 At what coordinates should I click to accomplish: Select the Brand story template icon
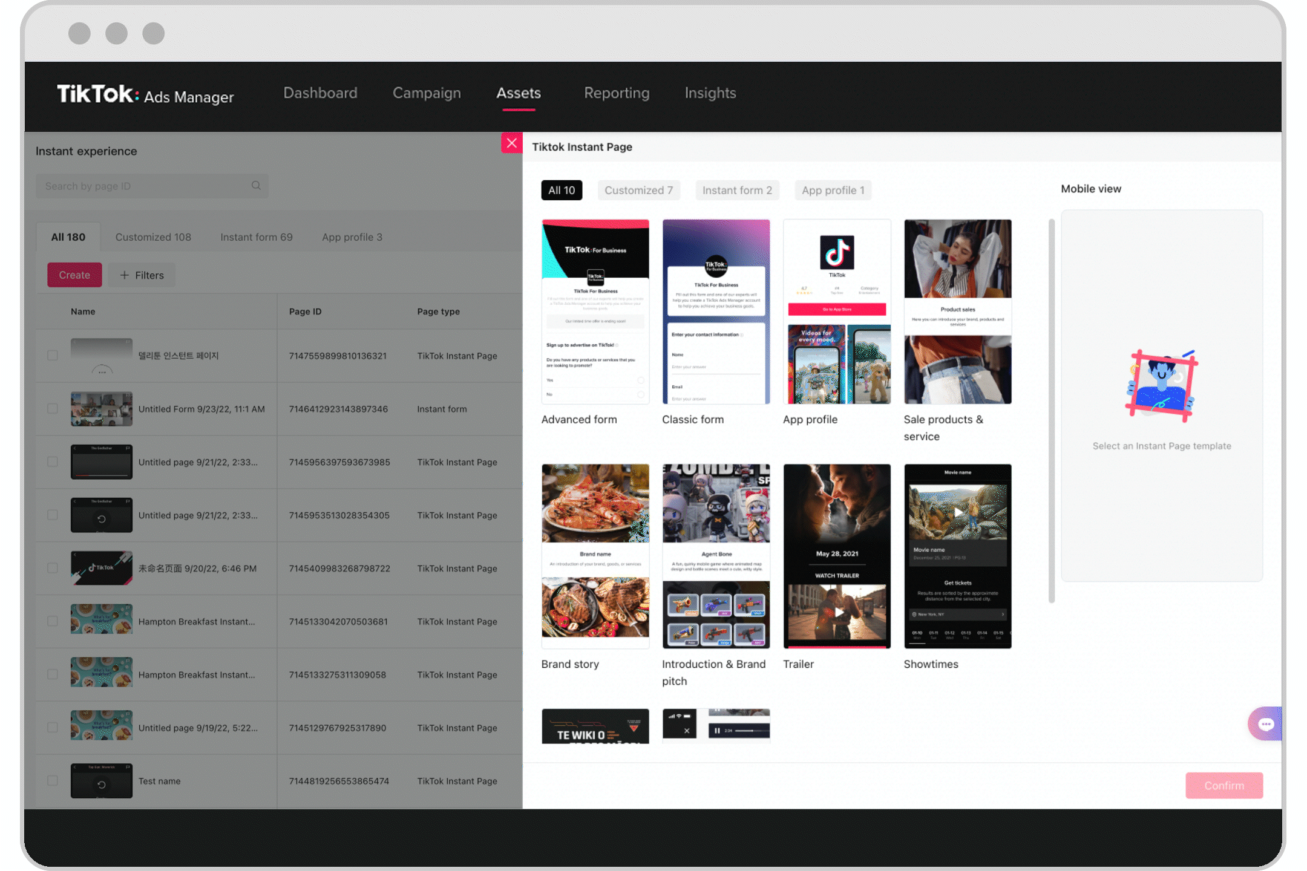click(x=593, y=556)
